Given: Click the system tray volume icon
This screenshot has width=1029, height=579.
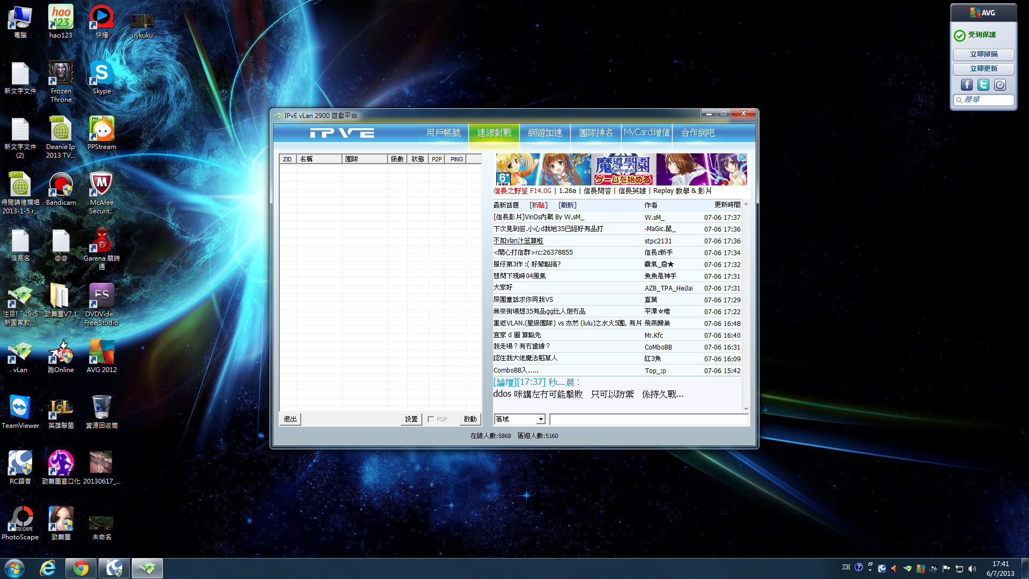Looking at the screenshot, I should click(x=972, y=568).
